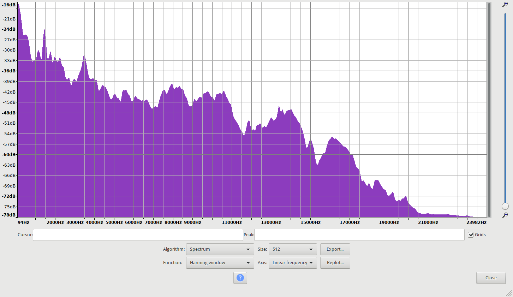Click the 13000Hz frequency axis label
The width and height of the screenshot is (513, 297).
click(x=271, y=222)
